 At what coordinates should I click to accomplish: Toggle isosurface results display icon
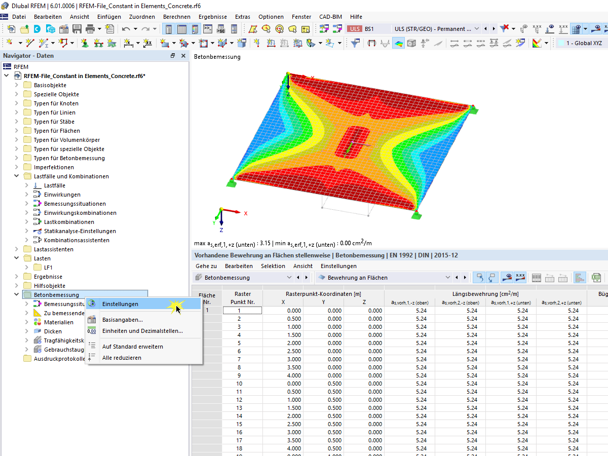[x=399, y=43]
